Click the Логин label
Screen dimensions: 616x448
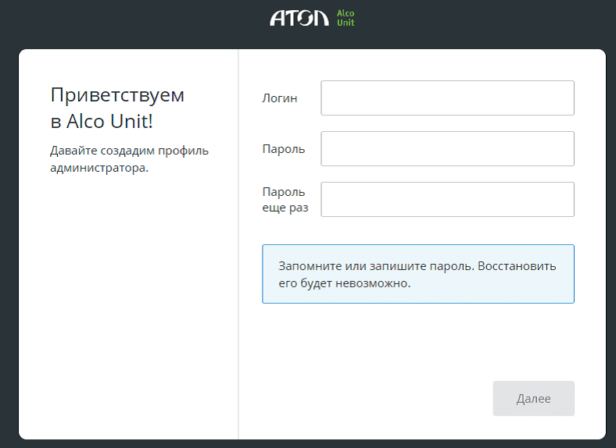point(280,98)
